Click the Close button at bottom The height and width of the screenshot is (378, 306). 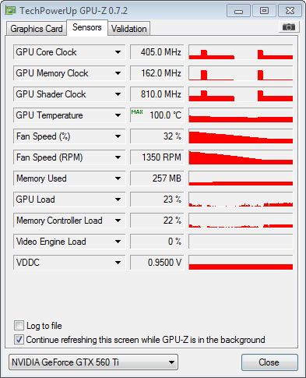[x=269, y=362]
